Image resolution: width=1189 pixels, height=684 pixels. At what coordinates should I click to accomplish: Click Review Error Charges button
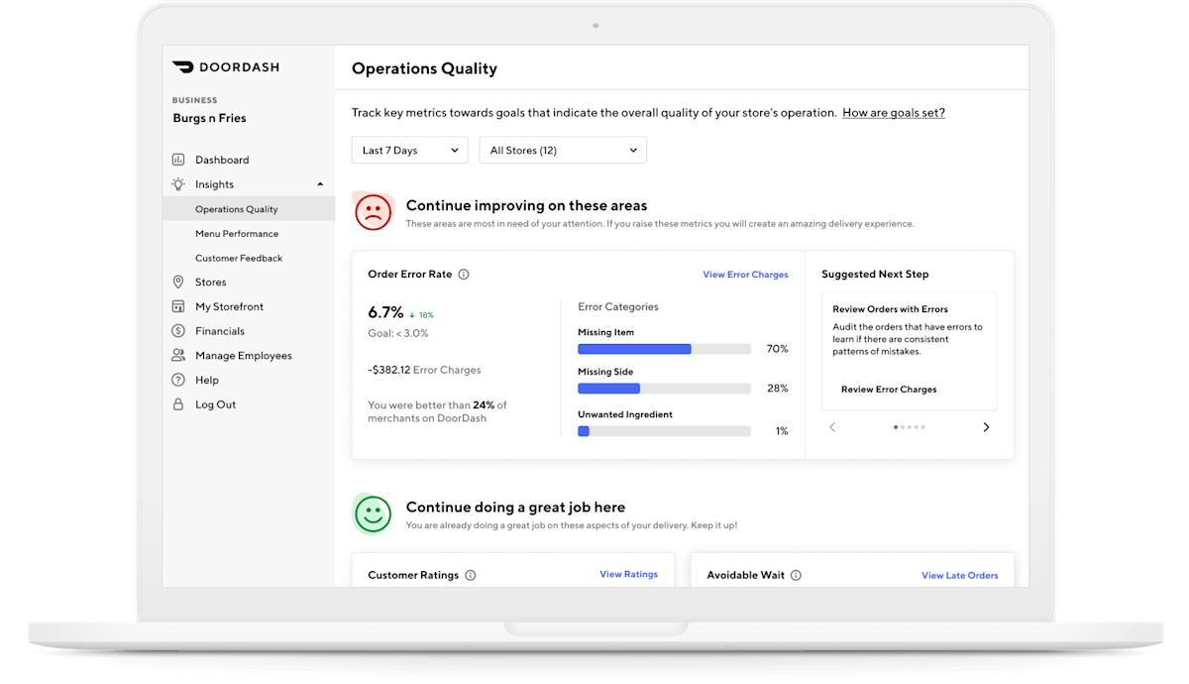coord(889,390)
